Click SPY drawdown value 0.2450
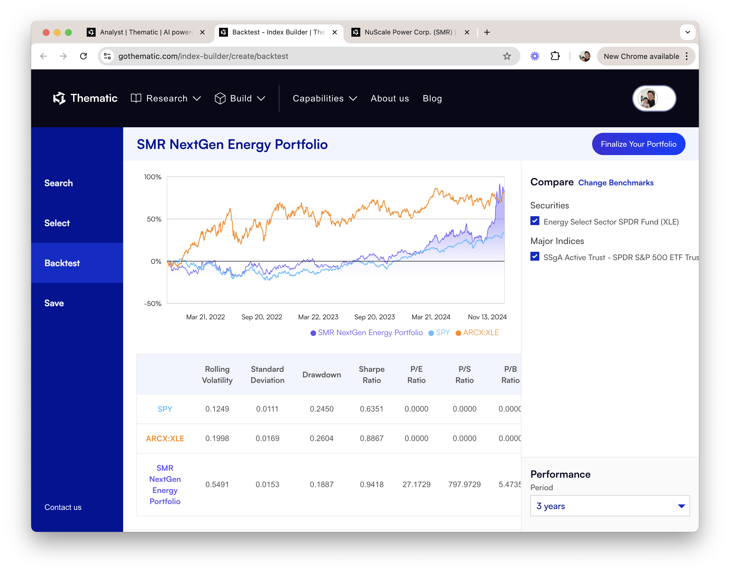The image size is (730, 573). [x=322, y=409]
